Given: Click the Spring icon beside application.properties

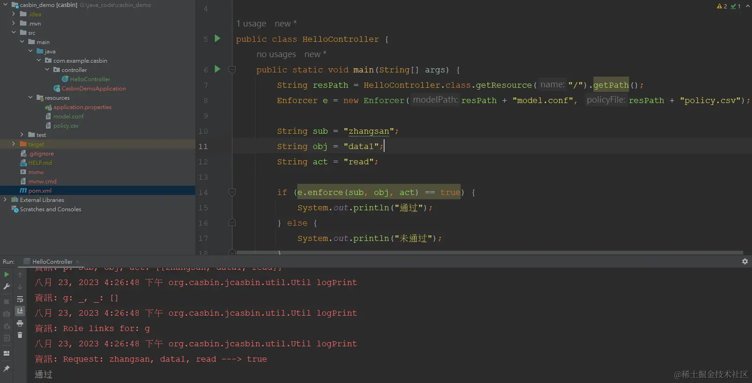Looking at the screenshot, I should click(48, 107).
